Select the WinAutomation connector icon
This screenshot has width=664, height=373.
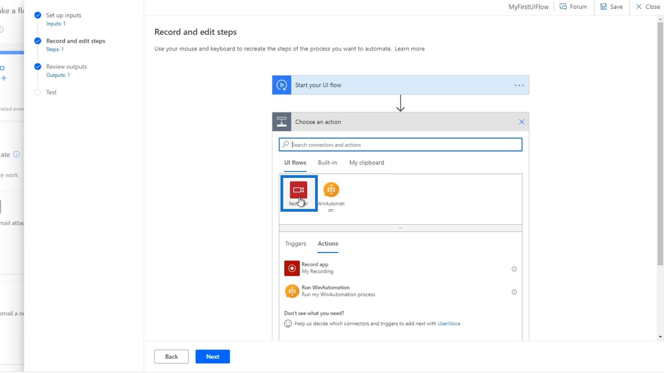tap(331, 190)
